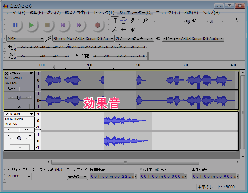Skip to start of the project
The height and width of the screenshot is (193, 248).
coord(63,25)
